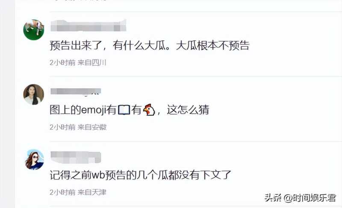Click the 头条 @时间娱乐君 watermark
The image size is (342, 208).
click(300, 198)
